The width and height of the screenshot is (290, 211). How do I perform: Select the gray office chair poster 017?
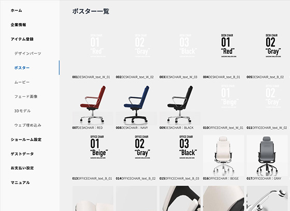267,155
